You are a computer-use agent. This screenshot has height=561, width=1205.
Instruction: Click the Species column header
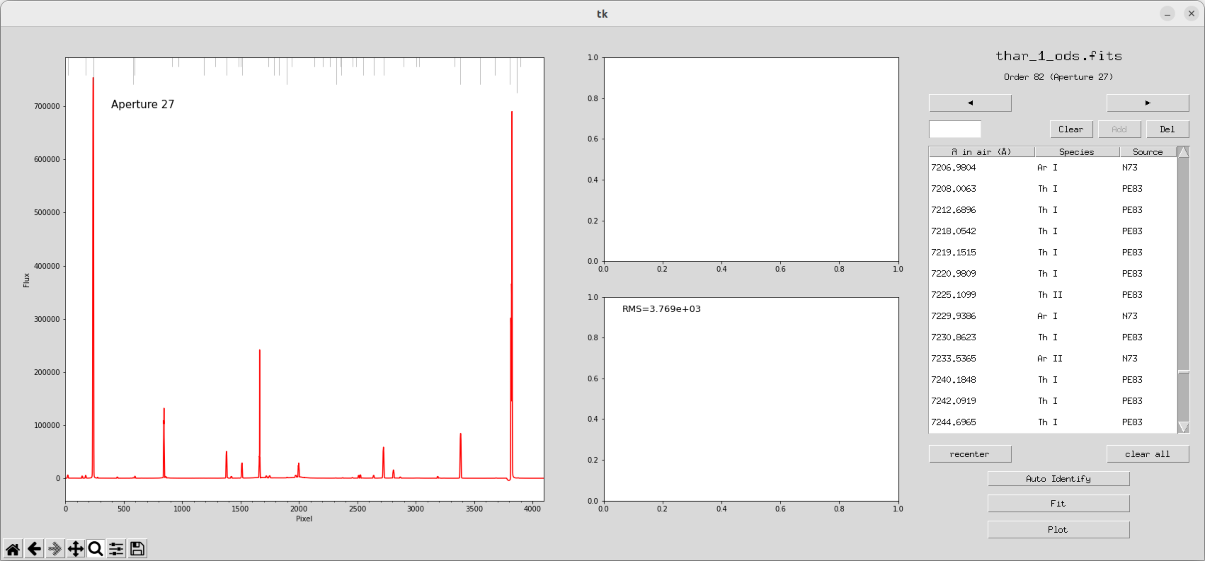click(x=1076, y=152)
